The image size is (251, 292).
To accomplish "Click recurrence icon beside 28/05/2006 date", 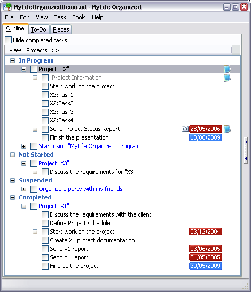I will 185,129.
